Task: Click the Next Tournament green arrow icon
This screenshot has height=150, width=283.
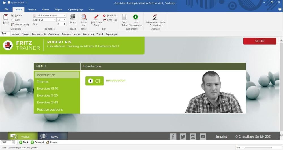Action: (136, 17)
